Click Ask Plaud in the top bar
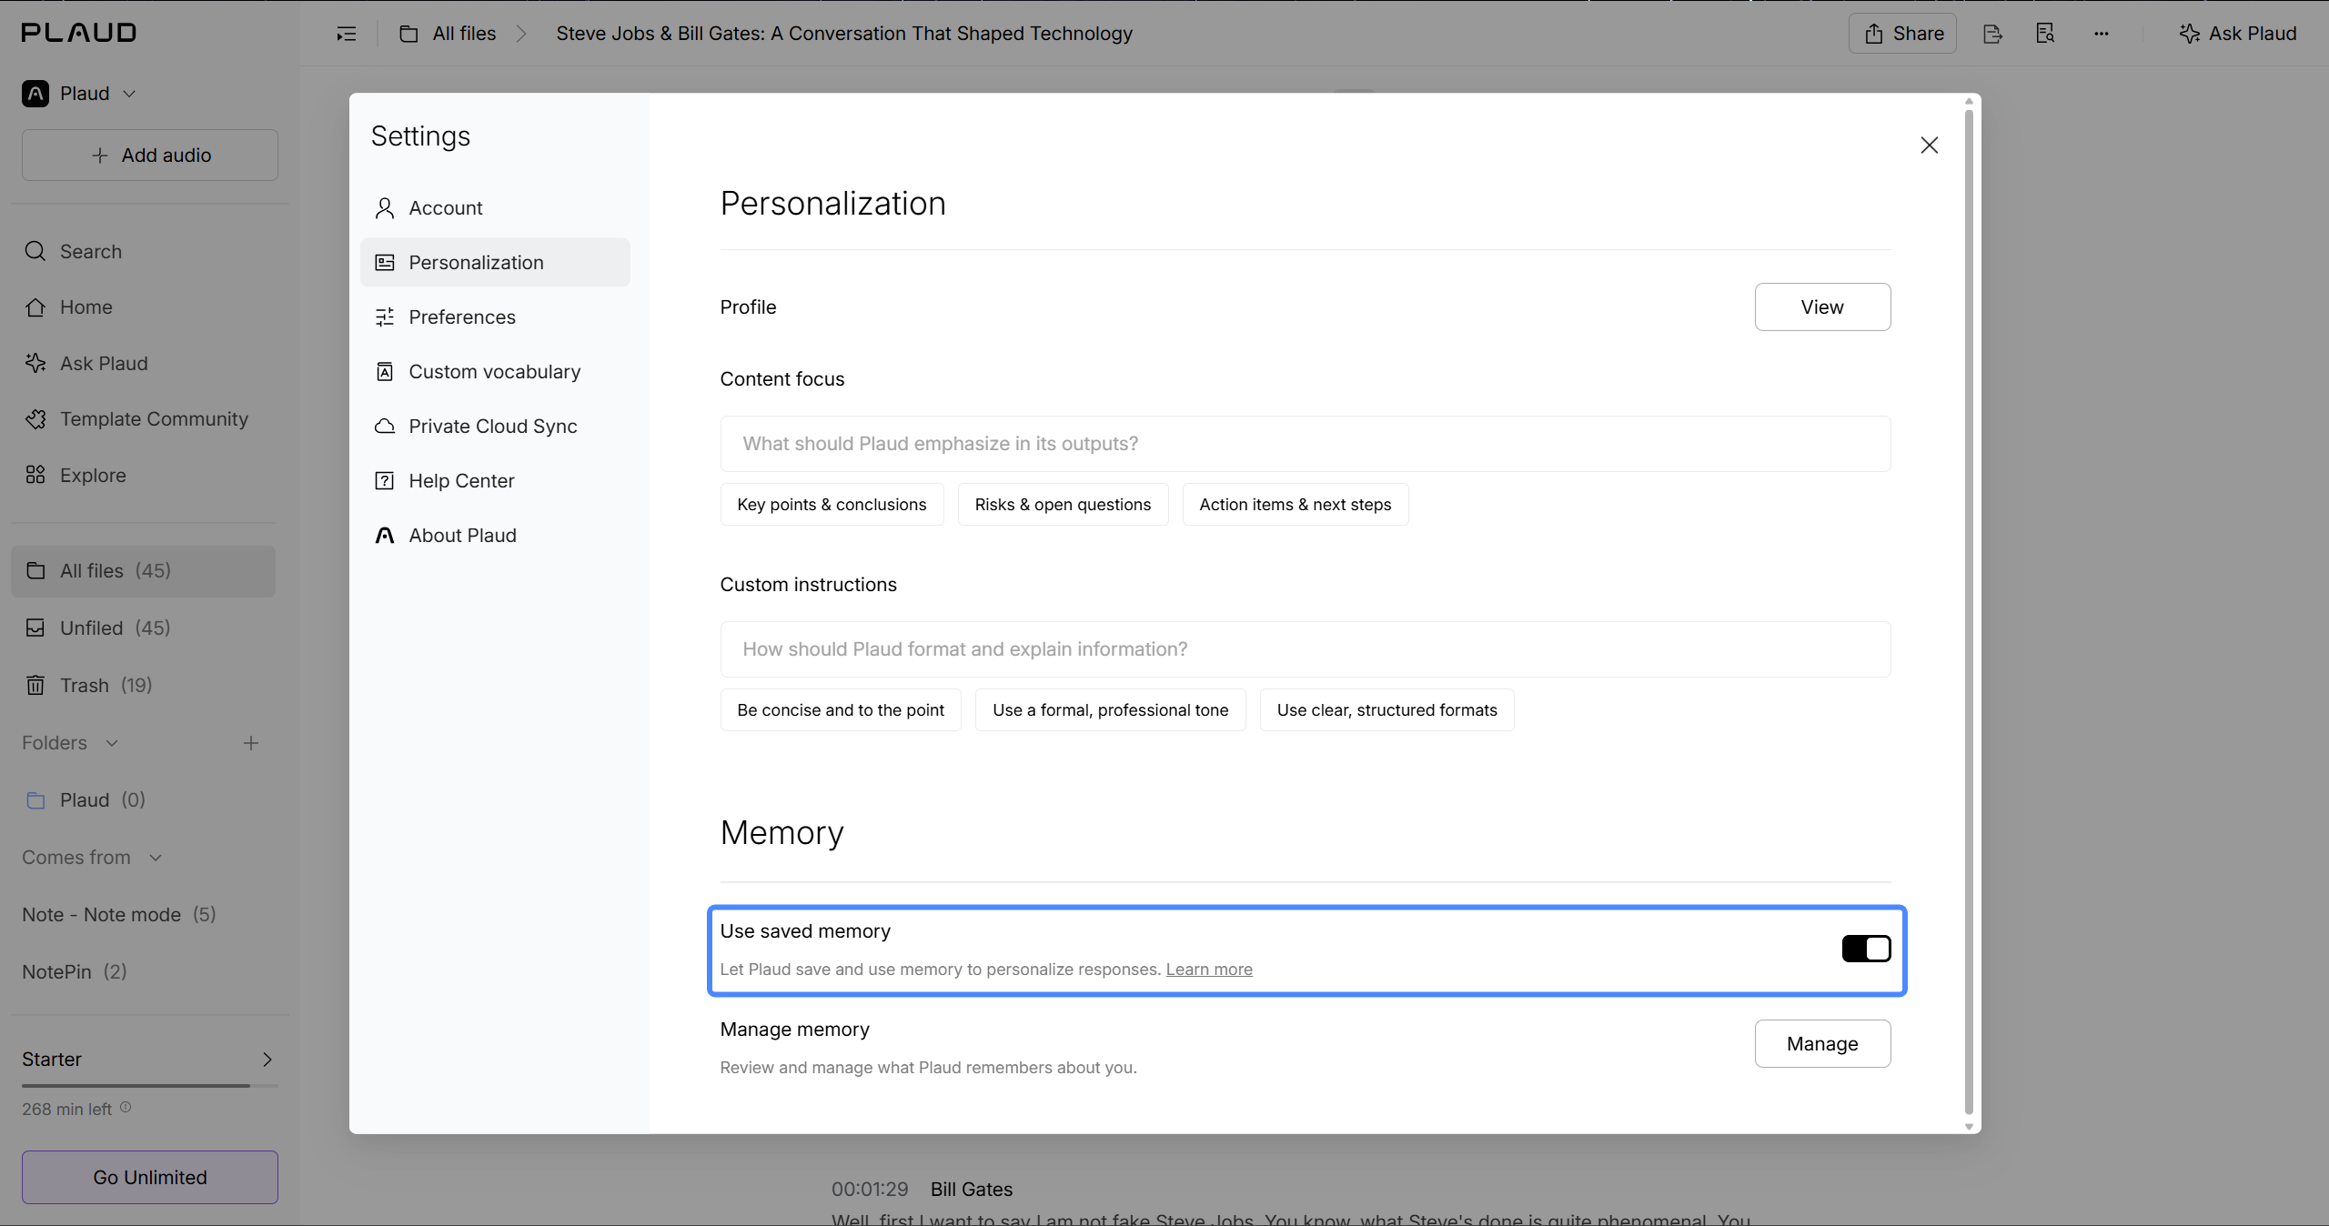This screenshot has width=2329, height=1226. [x=2238, y=34]
